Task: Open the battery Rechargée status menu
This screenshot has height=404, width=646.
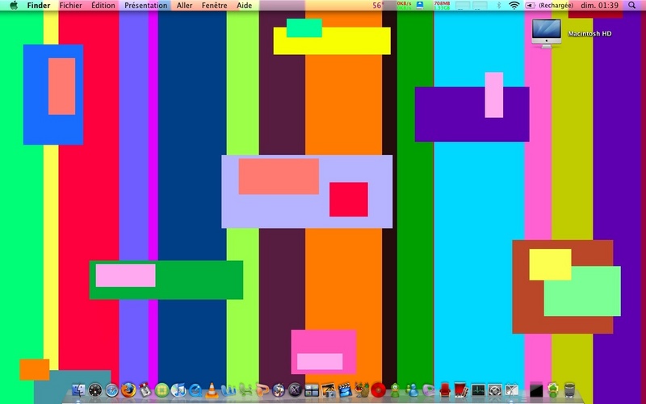Action: (x=549, y=6)
